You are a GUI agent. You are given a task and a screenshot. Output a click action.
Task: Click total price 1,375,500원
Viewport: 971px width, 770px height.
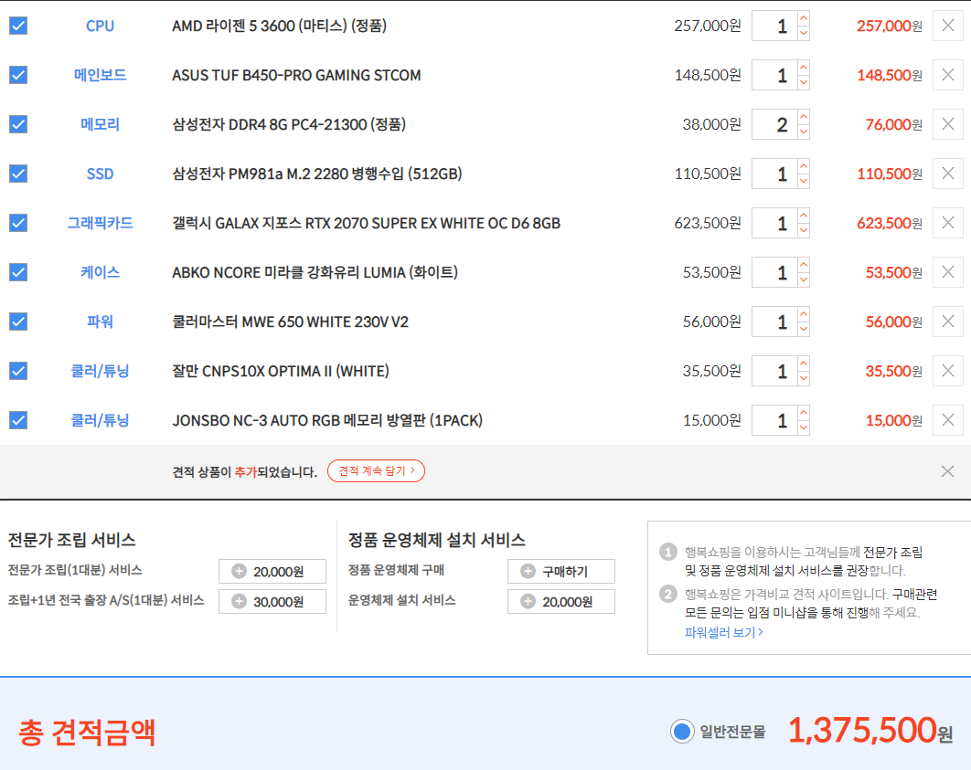(870, 731)
